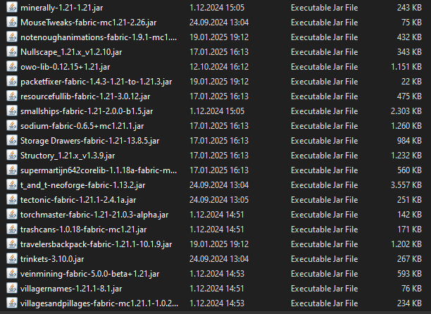Click the trashcans-1.0.18-fabric jar icon
431x314 pixels.
11,229
